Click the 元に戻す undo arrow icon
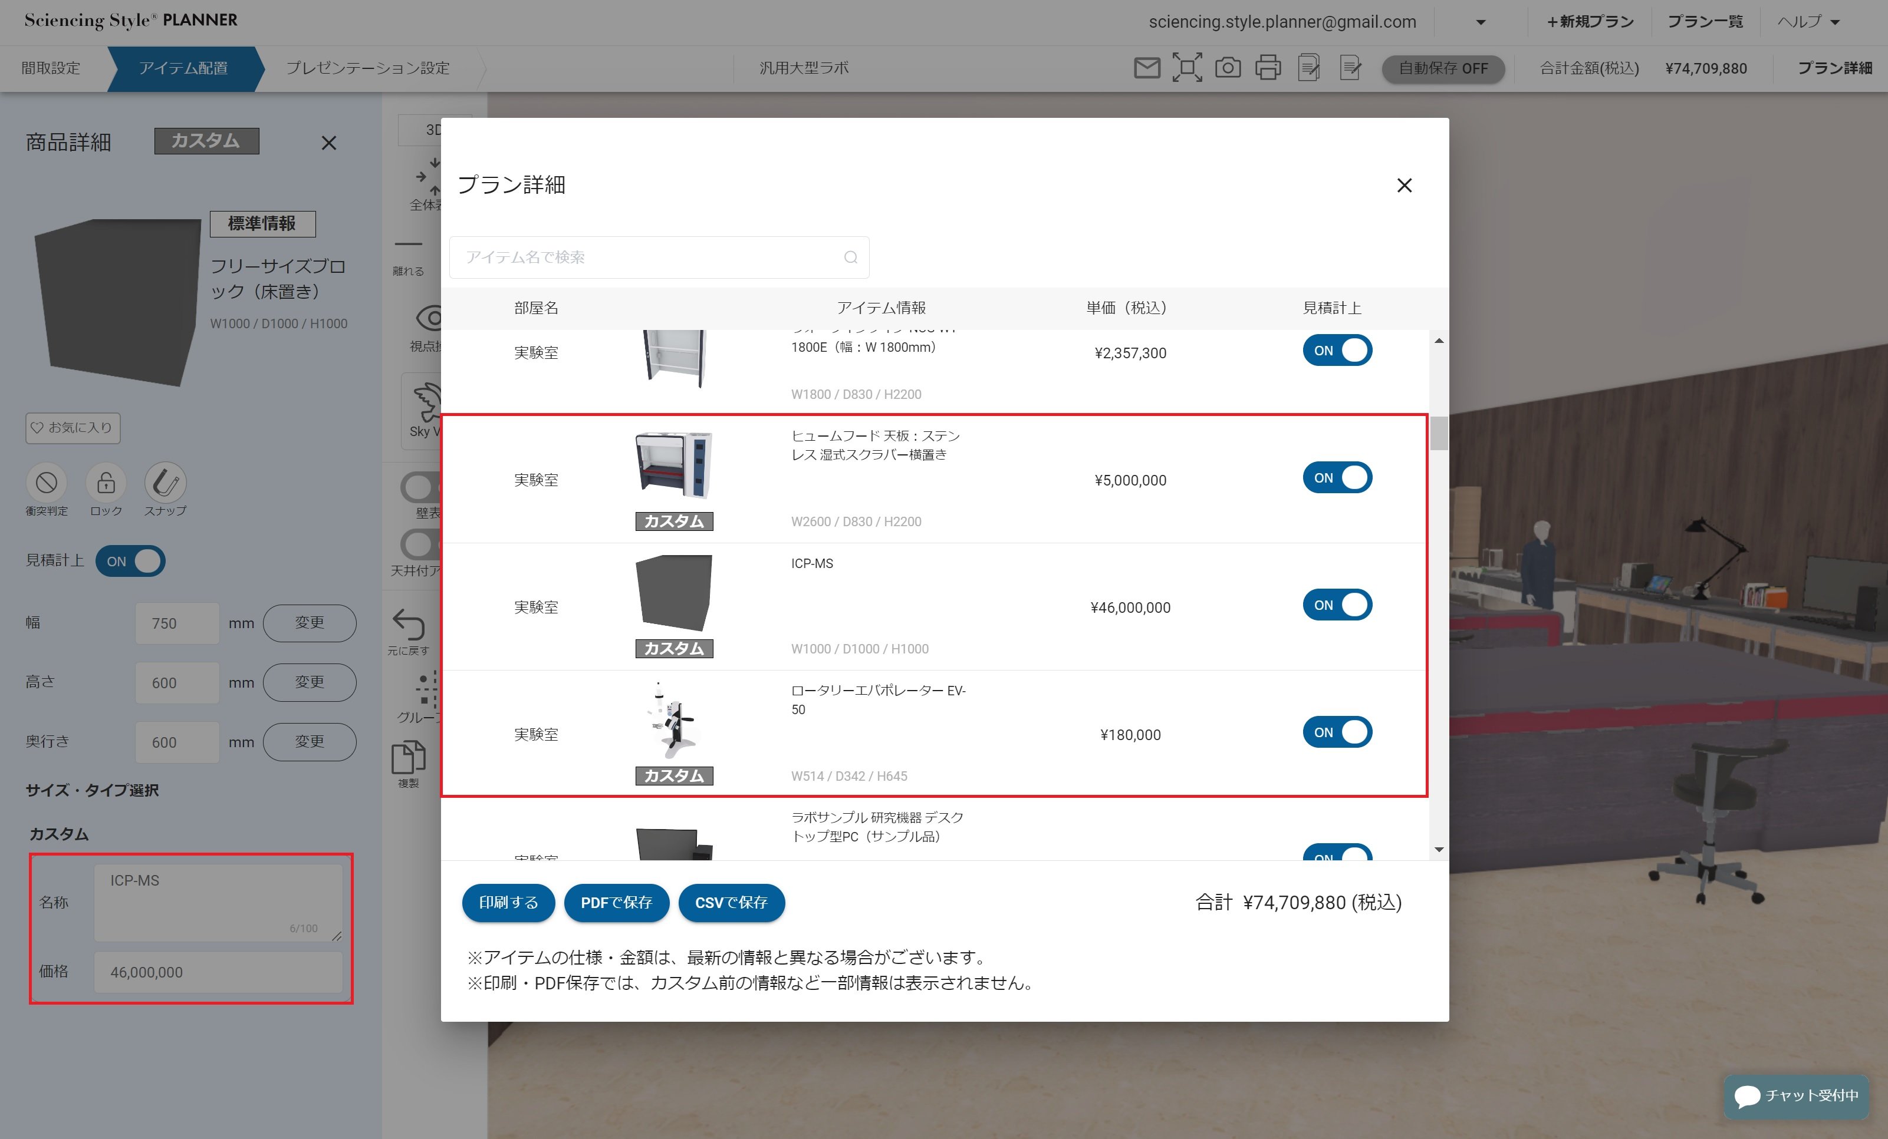The width and height of the screenshot is (1888, 1139). (409, 624)
